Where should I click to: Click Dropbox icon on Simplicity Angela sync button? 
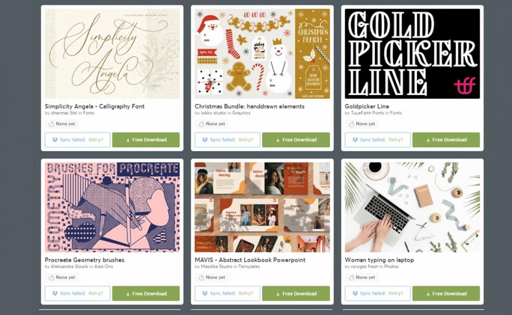pos(55,140)
